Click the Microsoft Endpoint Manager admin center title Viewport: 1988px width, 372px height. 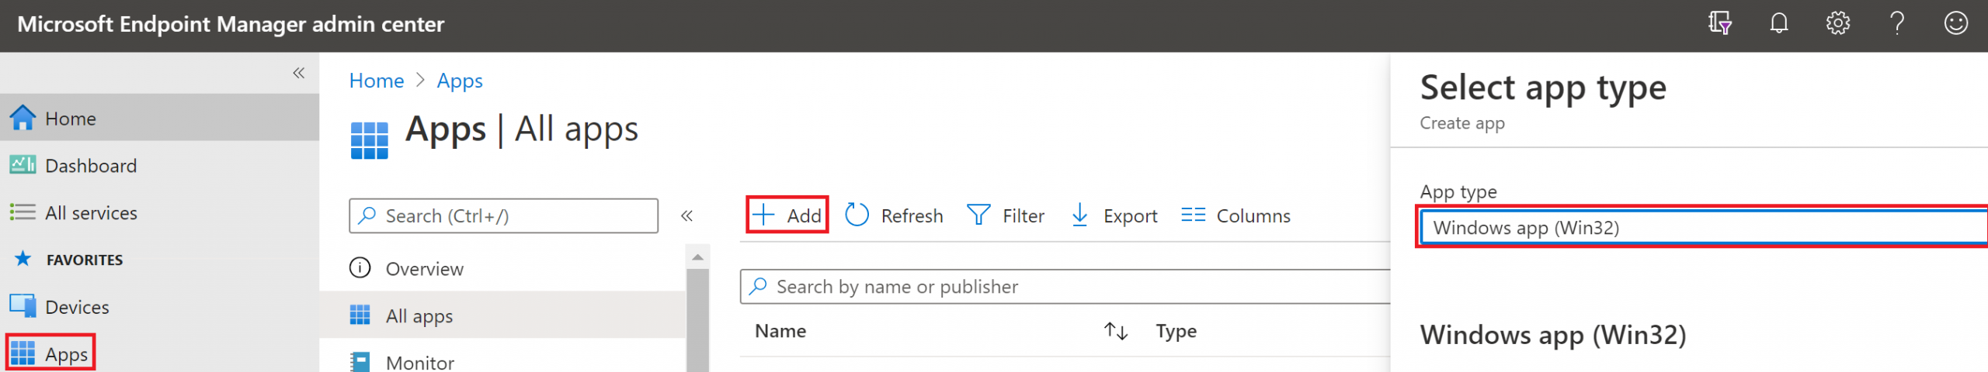click(231, 24)
